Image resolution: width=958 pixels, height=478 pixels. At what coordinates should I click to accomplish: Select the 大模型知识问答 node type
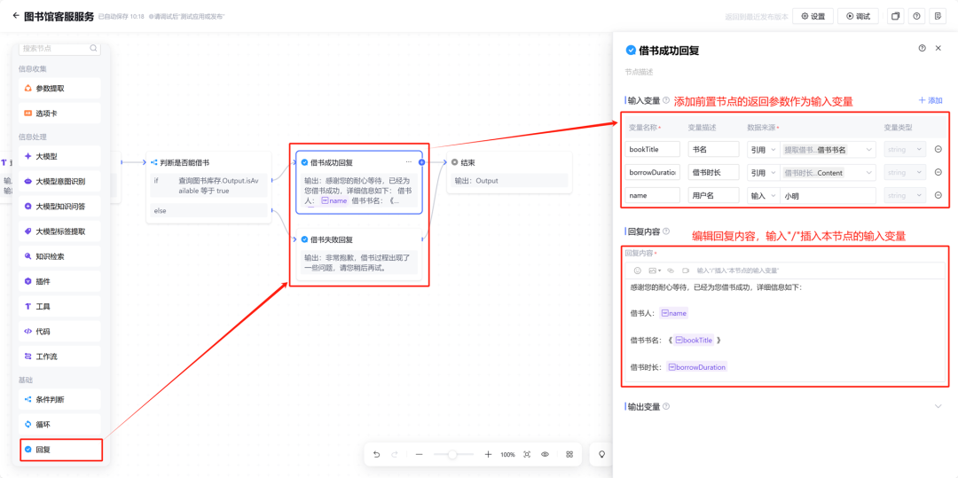(60, 207)
